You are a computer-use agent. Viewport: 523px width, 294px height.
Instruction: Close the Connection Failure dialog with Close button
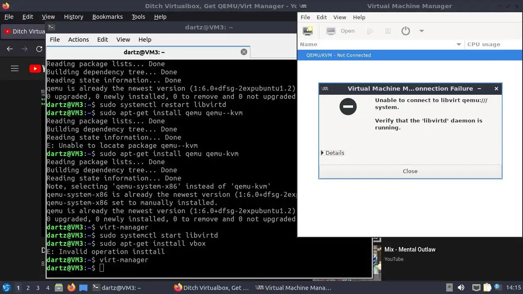(410, 171)
